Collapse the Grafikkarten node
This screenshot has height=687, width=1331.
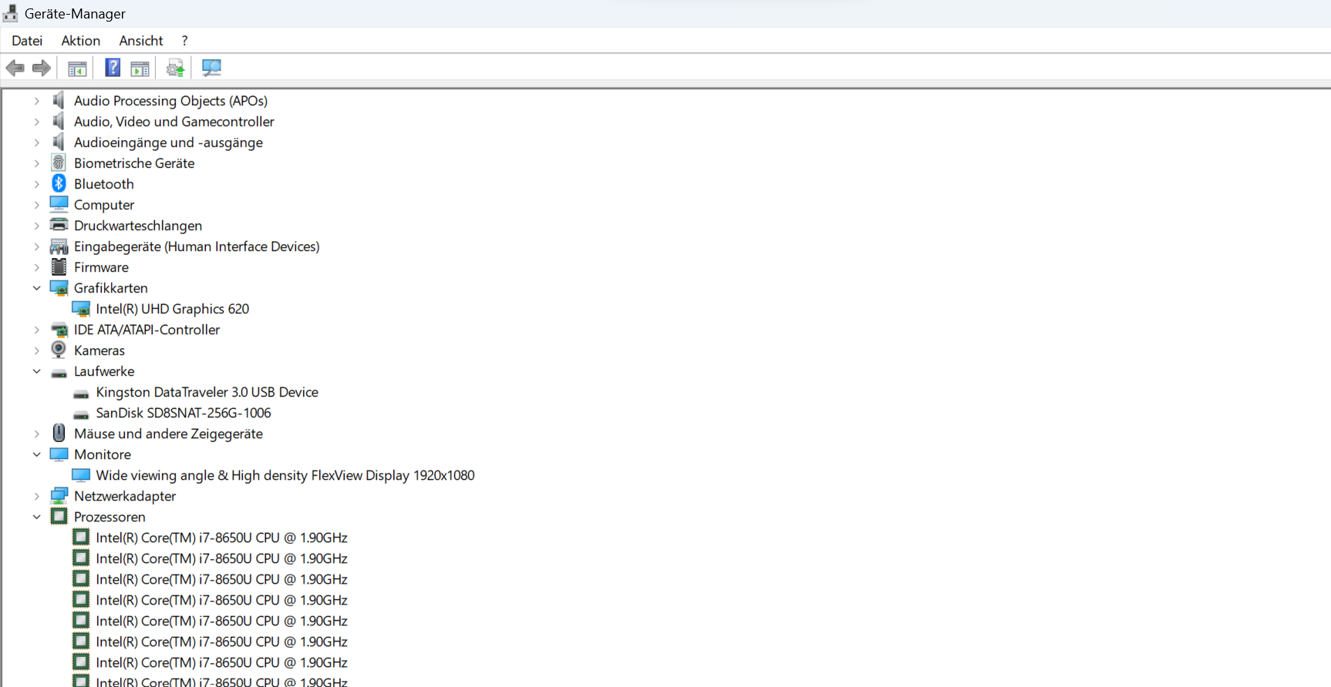point(36,288)
